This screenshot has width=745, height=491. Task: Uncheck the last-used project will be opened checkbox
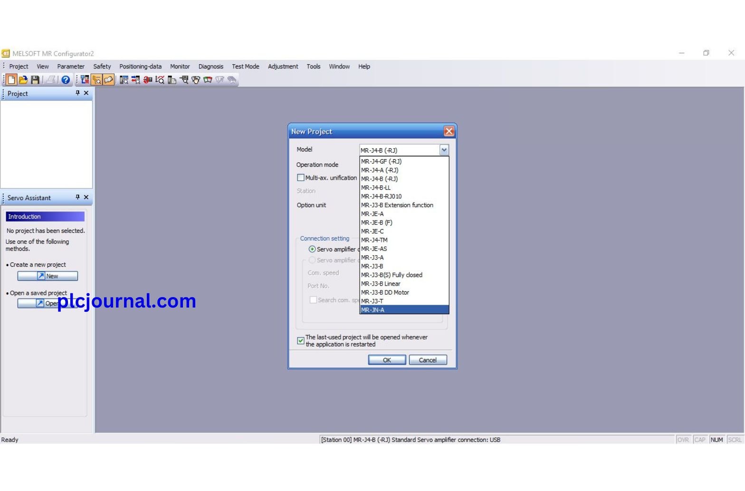coord(300,340)
